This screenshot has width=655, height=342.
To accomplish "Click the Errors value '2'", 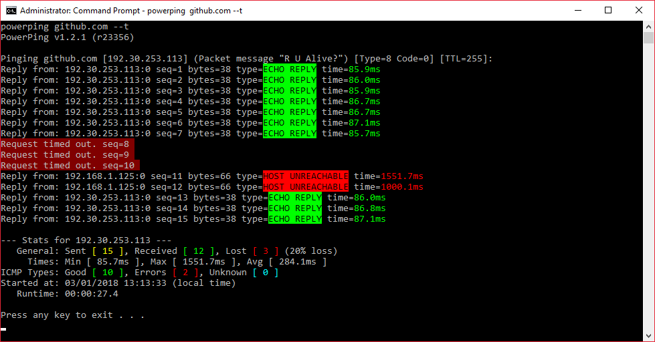I will 185,273.
